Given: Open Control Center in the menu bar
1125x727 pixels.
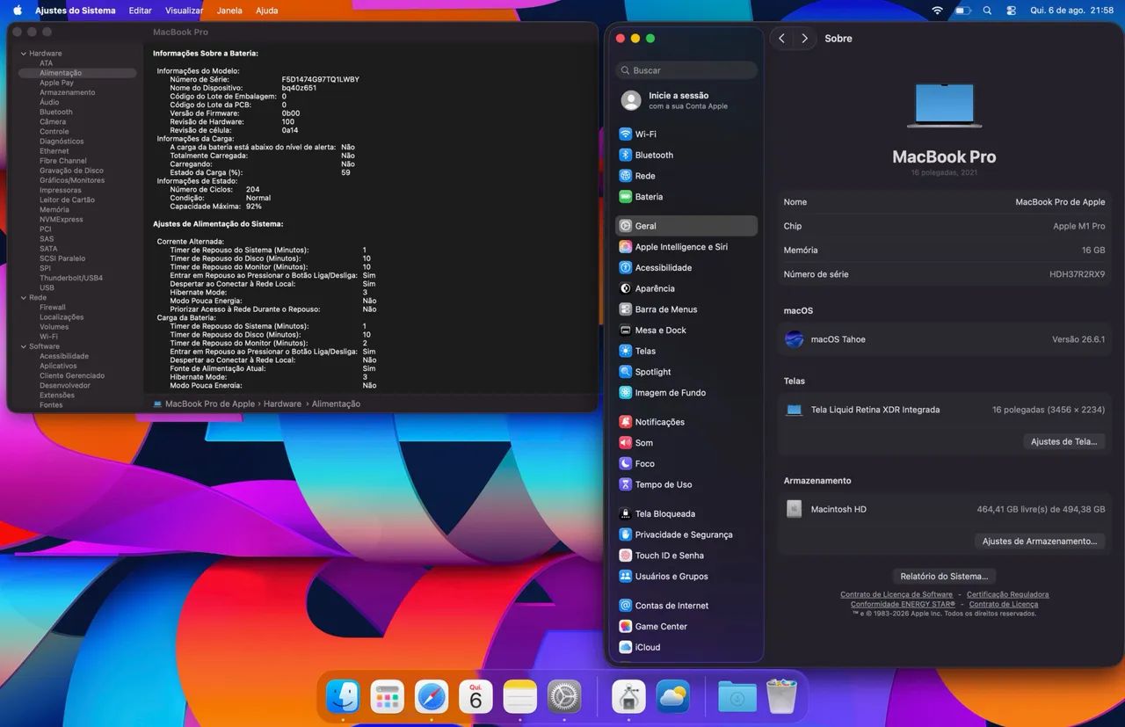Looking at the screenshot, I should (1011, 11).
